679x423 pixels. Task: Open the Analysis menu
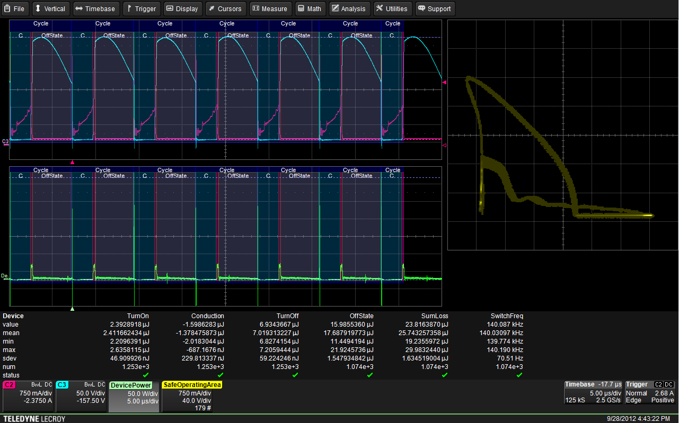coord(349,8)
